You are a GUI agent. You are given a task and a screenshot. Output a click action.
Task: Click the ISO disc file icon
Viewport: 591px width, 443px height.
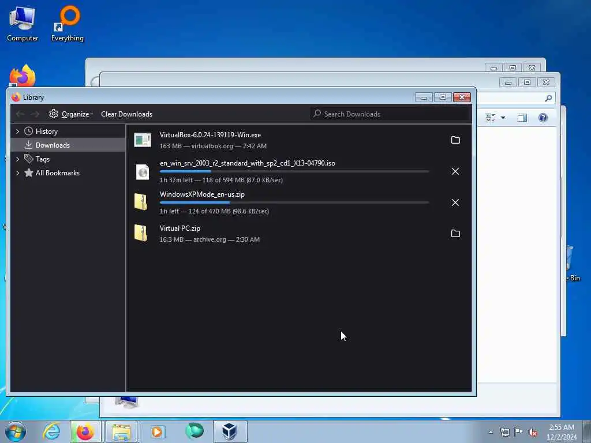point(143,172)
